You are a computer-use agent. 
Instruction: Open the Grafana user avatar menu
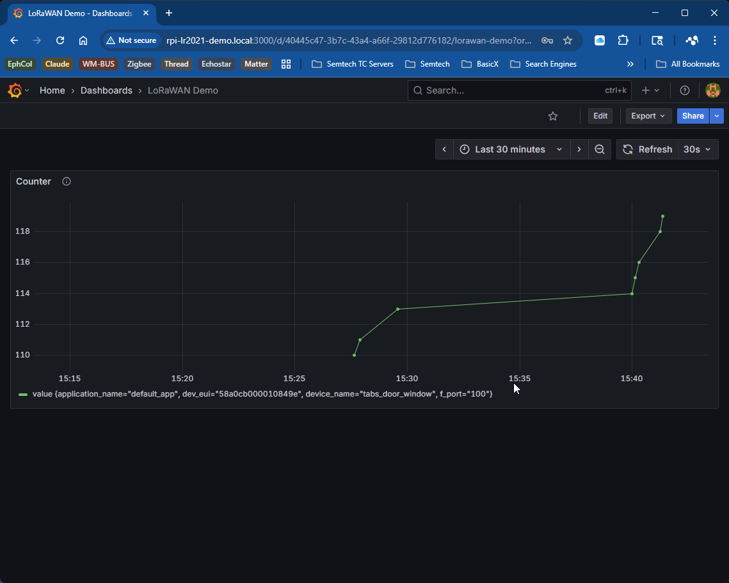pos(713,90)
